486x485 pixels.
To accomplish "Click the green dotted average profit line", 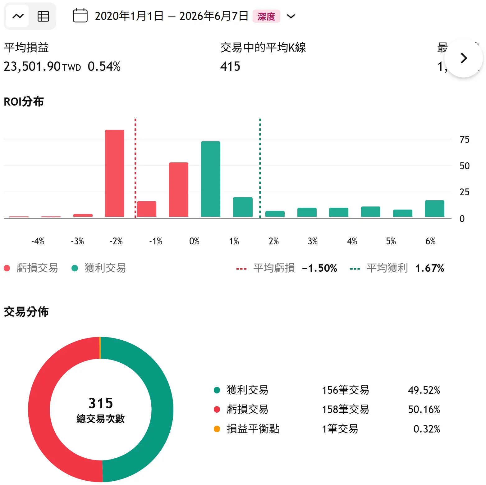I will pyautogui.click(x=260, y=168).
